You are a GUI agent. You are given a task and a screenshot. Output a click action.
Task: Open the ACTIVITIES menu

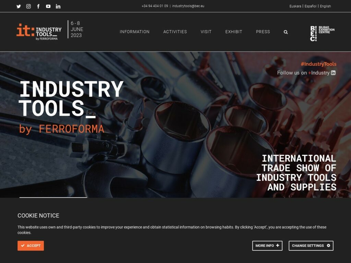[175, 32]
